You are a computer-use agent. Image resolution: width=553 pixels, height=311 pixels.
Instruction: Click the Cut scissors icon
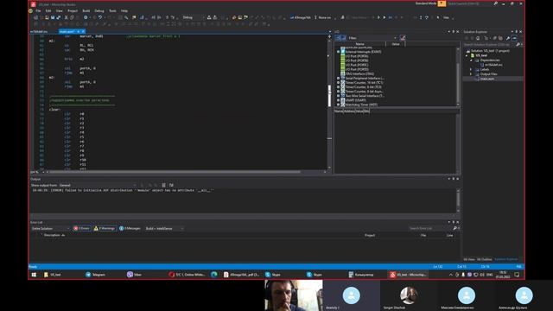coord(66,17)
